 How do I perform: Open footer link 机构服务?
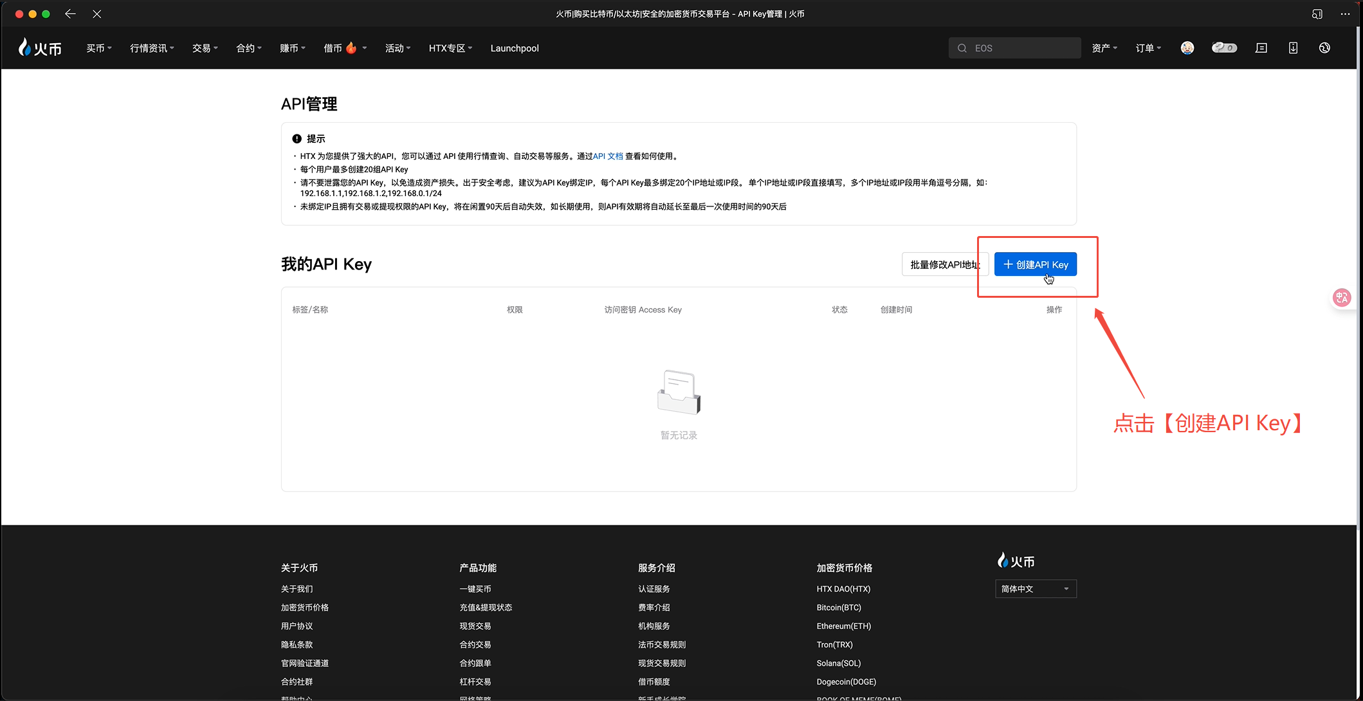(x=654, y=626)
